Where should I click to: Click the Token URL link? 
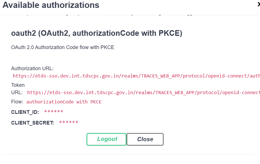[141, 92]
